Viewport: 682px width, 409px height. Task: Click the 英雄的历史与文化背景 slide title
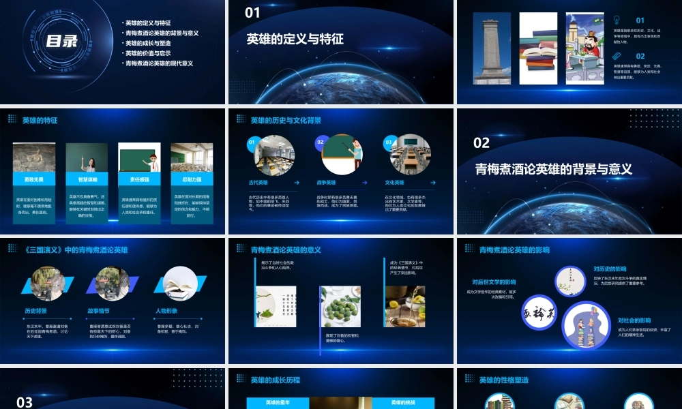point(286,121)
